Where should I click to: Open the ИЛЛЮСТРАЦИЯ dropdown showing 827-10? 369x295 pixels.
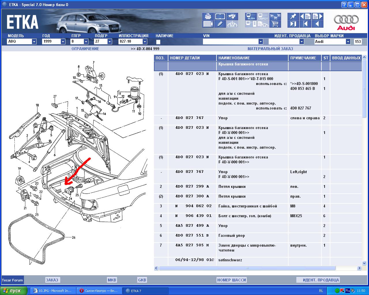pyautogui.click(x=145, y=41)
